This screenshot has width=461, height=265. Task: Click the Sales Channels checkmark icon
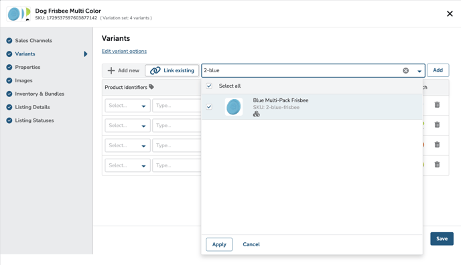[x=9, y=41]
